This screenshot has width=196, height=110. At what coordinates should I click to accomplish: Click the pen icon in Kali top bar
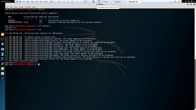click(186, 1)
